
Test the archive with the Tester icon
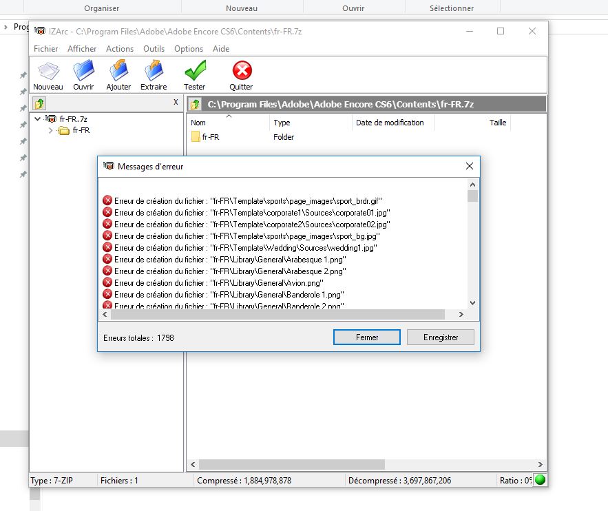195,70
